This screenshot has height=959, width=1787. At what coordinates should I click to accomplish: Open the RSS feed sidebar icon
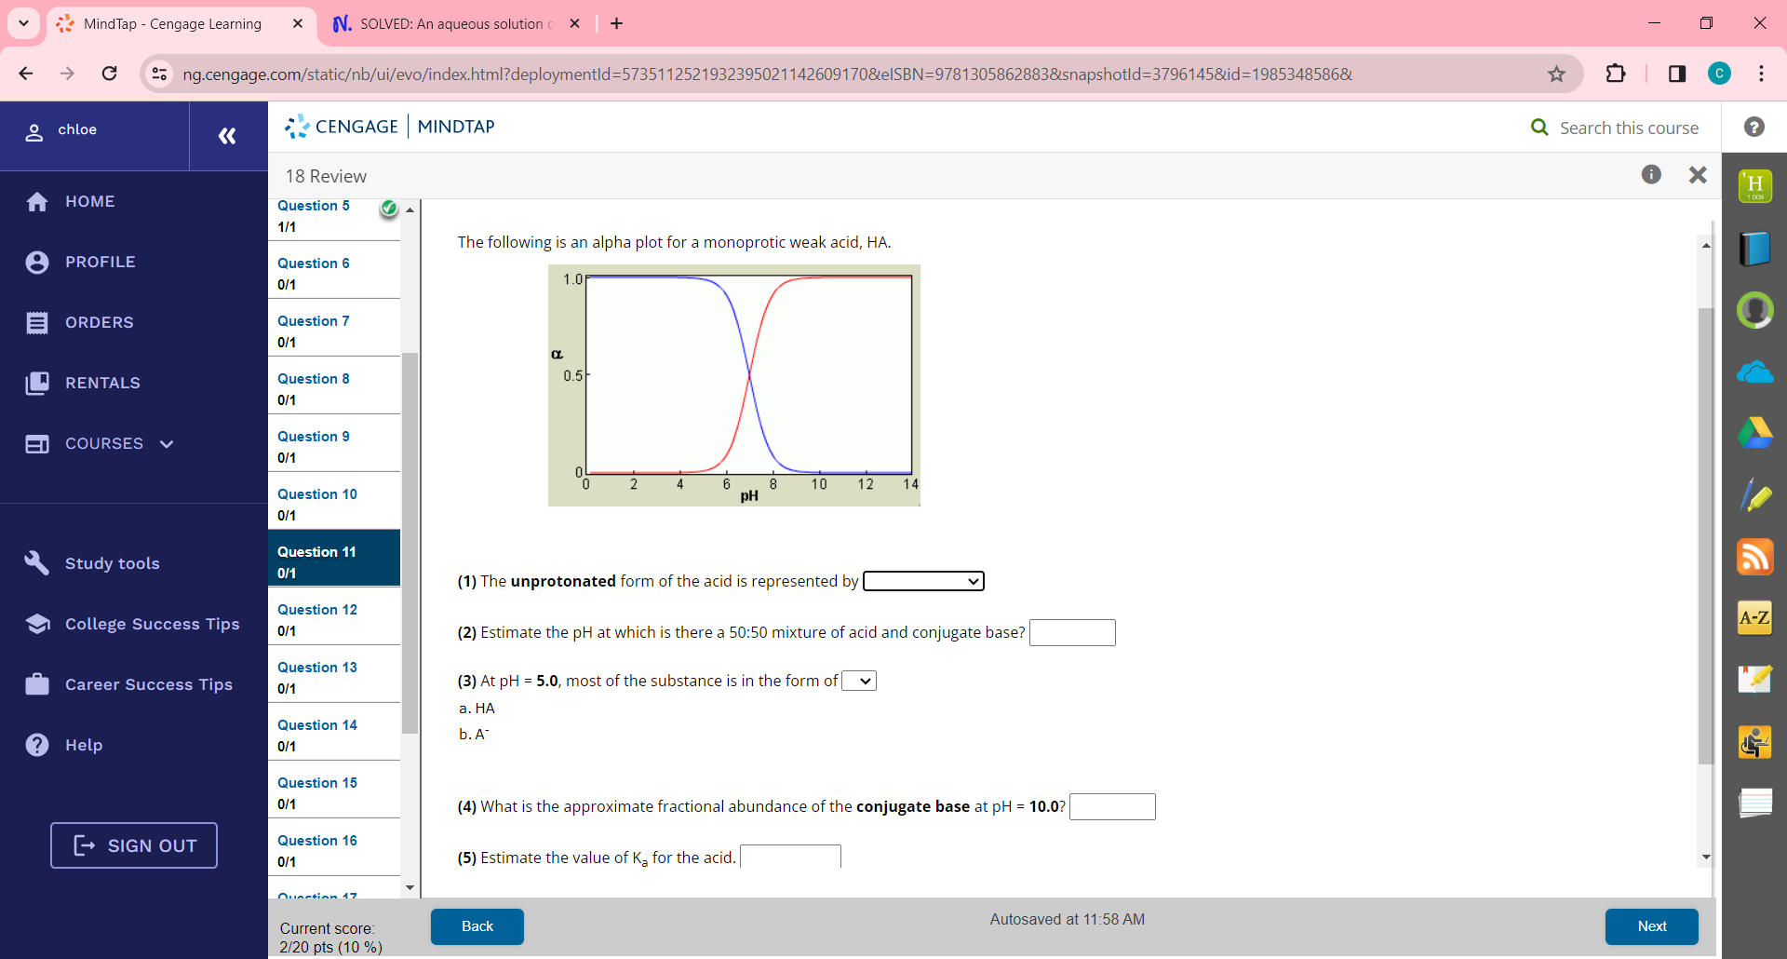click(x=1756, y=557)
